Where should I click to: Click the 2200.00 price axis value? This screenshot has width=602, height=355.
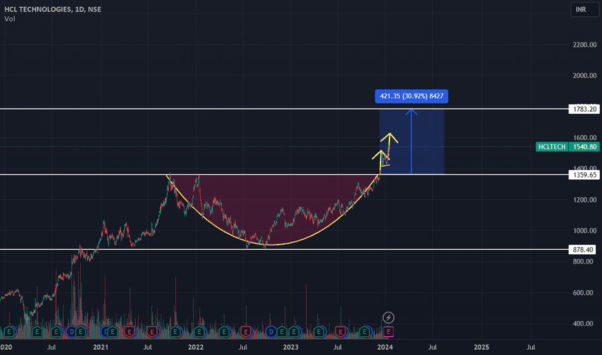tap(585, 45)
